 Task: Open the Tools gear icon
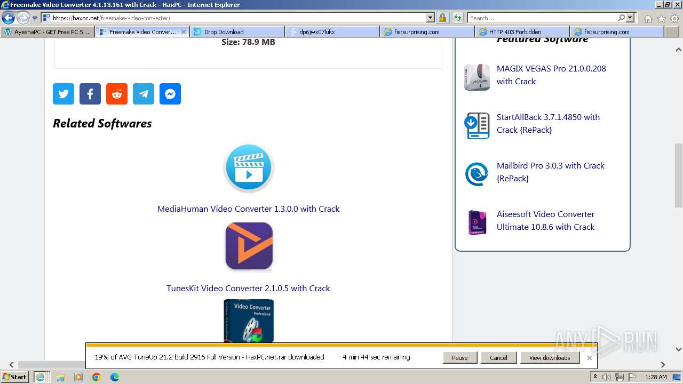[x=674, y=19]
